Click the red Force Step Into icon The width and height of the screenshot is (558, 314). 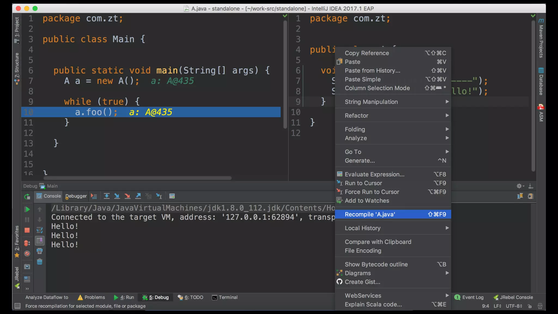127,196
